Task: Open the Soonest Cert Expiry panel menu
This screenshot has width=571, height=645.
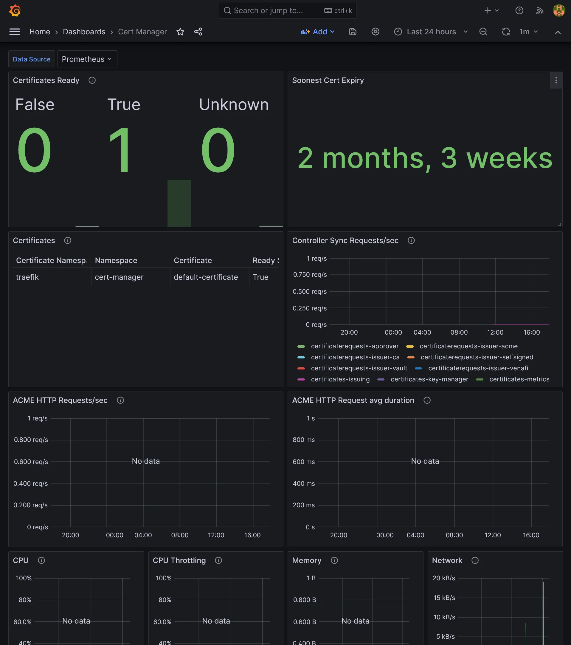Action: tap(556, 81)
